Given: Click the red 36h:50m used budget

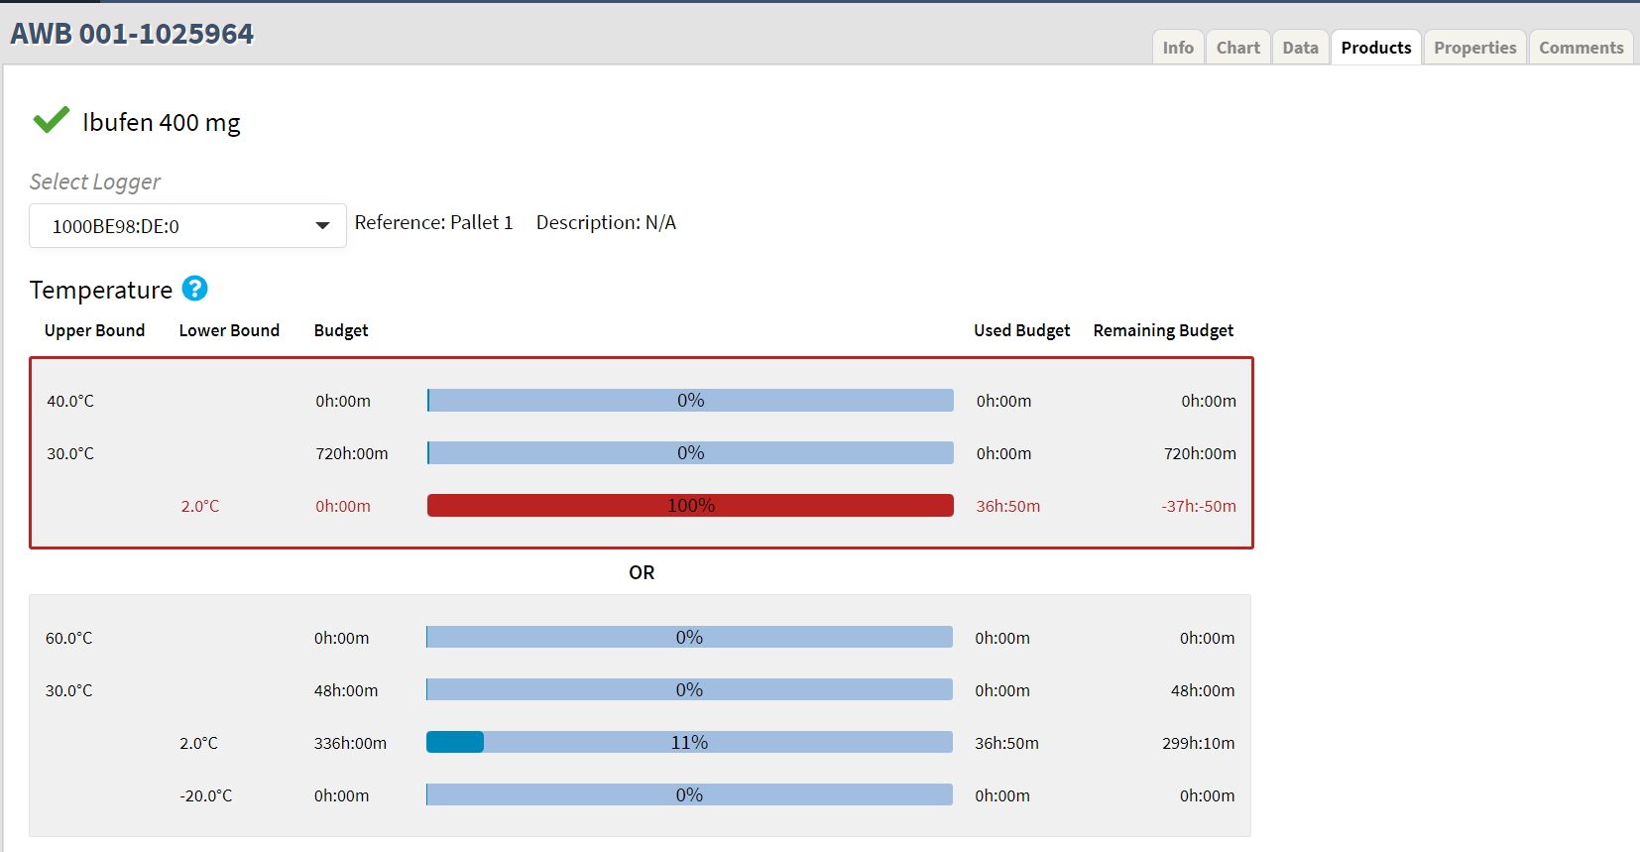Looking at the screenshot, I should coord(1008,506).
